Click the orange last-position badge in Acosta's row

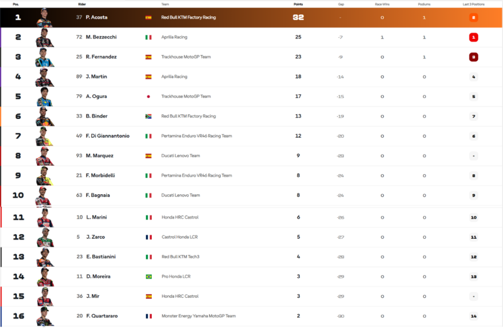(474, 18)
